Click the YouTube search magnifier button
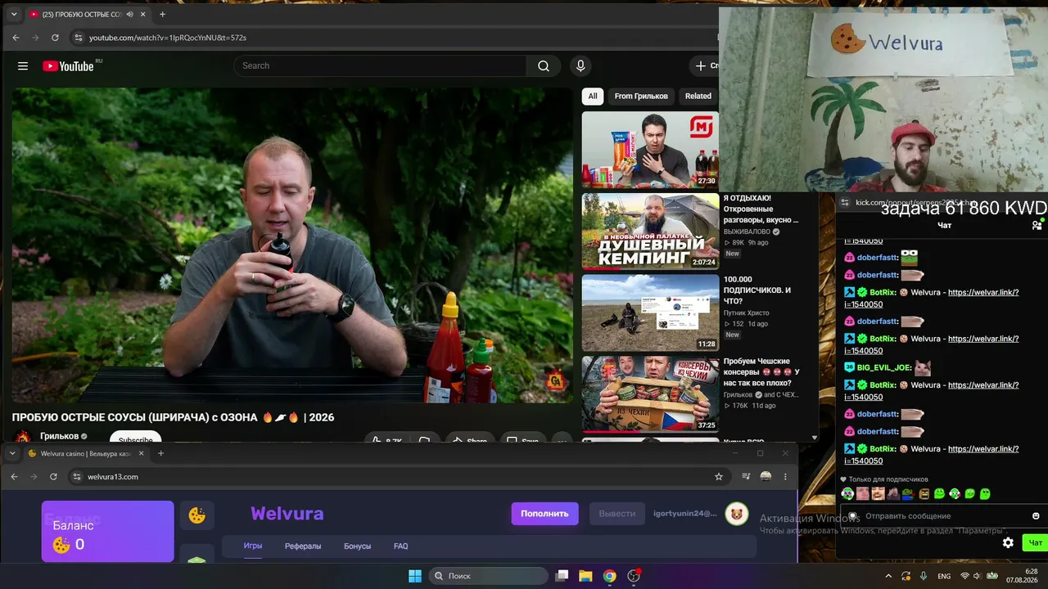Image resolution: width=1048 pixels, height=589 pixels. click(x=544, y=66)
